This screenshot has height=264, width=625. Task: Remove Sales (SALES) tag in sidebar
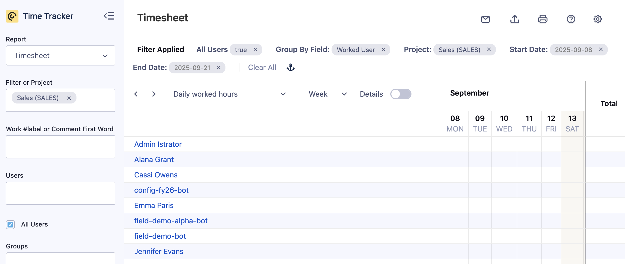69,98
